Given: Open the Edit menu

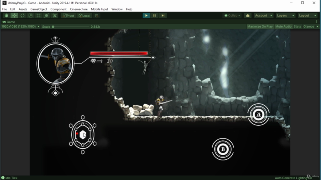Looking at the screenshot, I should point(13,9).
